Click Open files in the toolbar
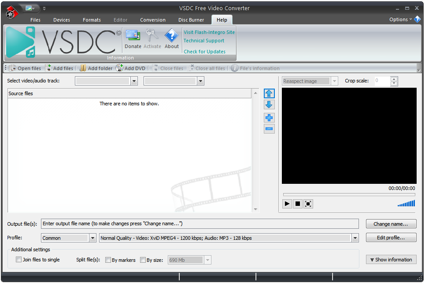Image resolution: width=425 pixels, height=283 pixels. tap(25, 68)
